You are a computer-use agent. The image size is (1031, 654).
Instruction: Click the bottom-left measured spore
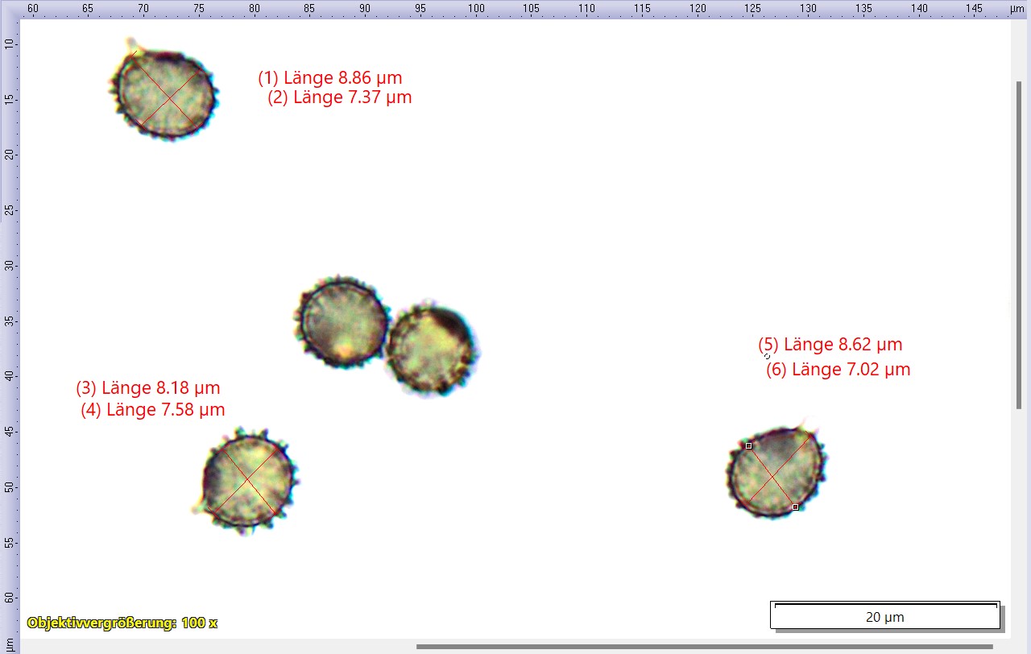click(247, 480)
